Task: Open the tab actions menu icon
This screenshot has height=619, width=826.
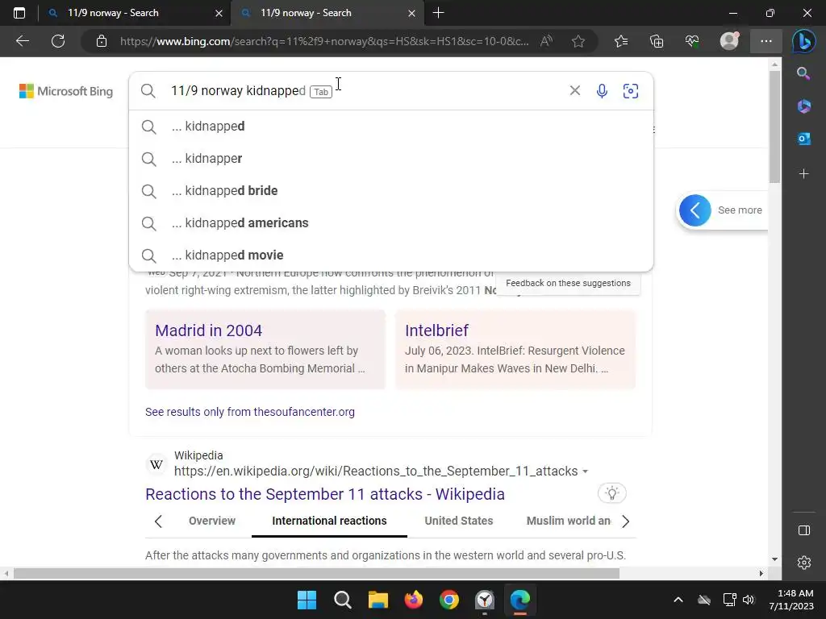Action: tap(19, 13)
